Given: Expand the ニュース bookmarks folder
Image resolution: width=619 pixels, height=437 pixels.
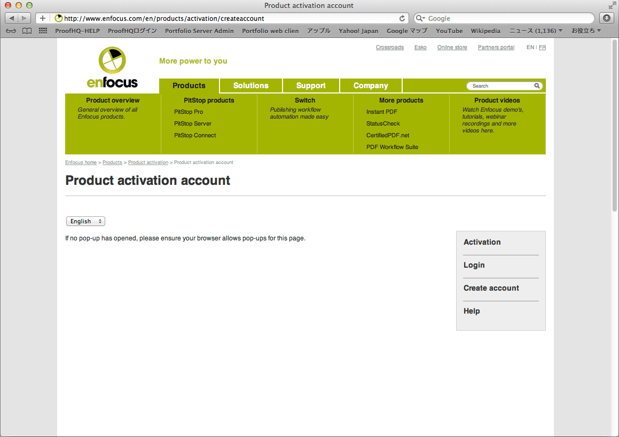Looking at the screenshot, I should pos(536,31).
